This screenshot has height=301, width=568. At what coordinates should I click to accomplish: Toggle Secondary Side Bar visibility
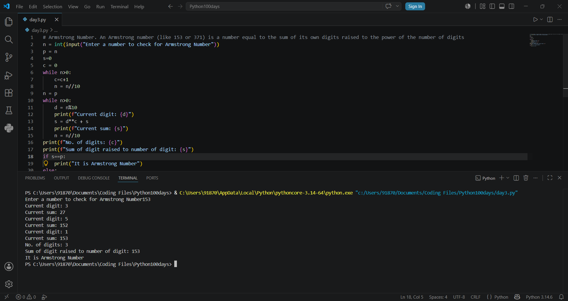tap(511, 6)
